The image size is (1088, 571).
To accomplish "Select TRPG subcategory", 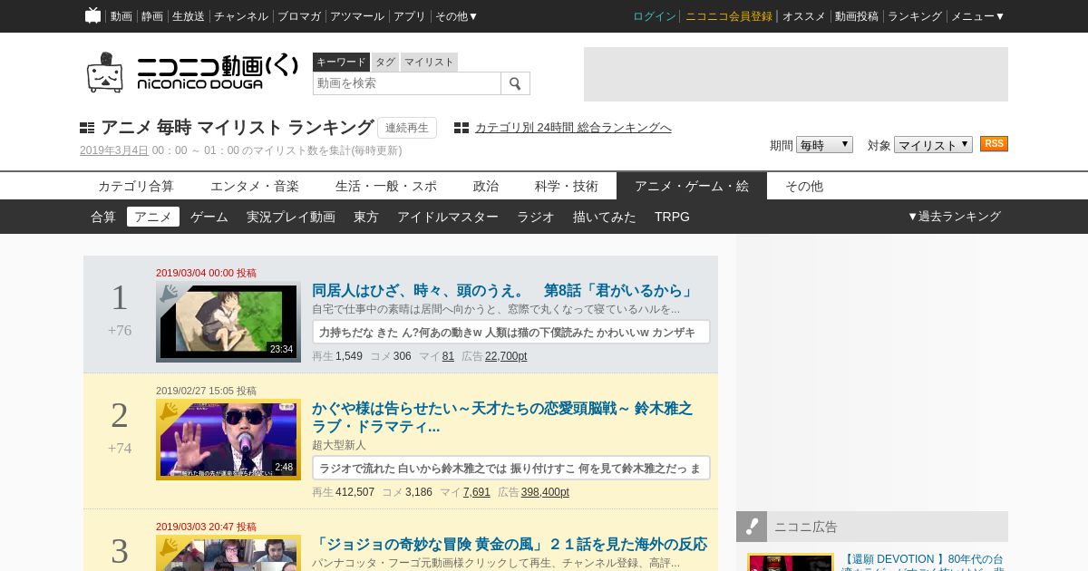I will coord(672,217).
